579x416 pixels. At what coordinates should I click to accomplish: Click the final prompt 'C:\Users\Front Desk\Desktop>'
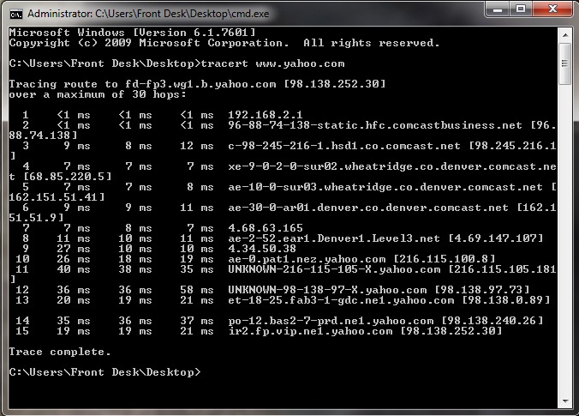[104, 372]
